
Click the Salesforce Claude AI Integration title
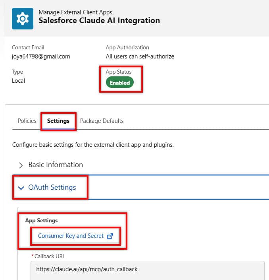(99, 20)
